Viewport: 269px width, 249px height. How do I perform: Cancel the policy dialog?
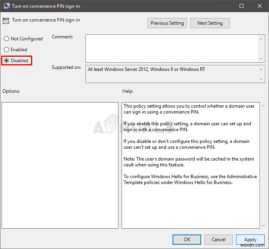[x=218, y=240]
